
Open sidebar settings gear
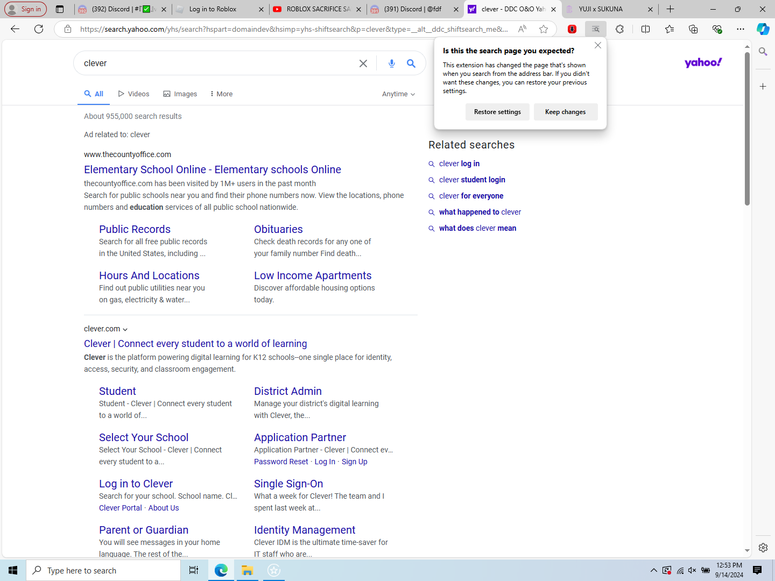(763, 548)
